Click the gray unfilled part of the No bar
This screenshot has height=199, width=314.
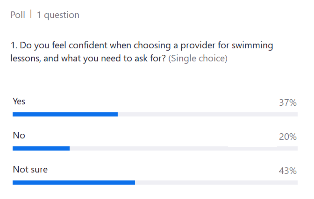(x=183, y=149)
